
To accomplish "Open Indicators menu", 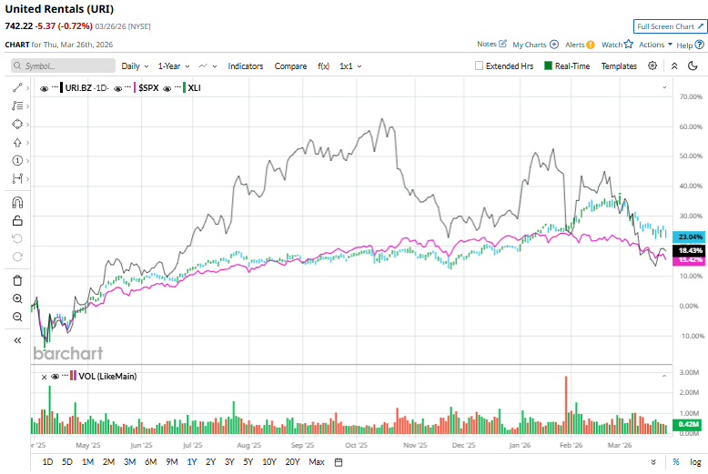I will (245, 66).
